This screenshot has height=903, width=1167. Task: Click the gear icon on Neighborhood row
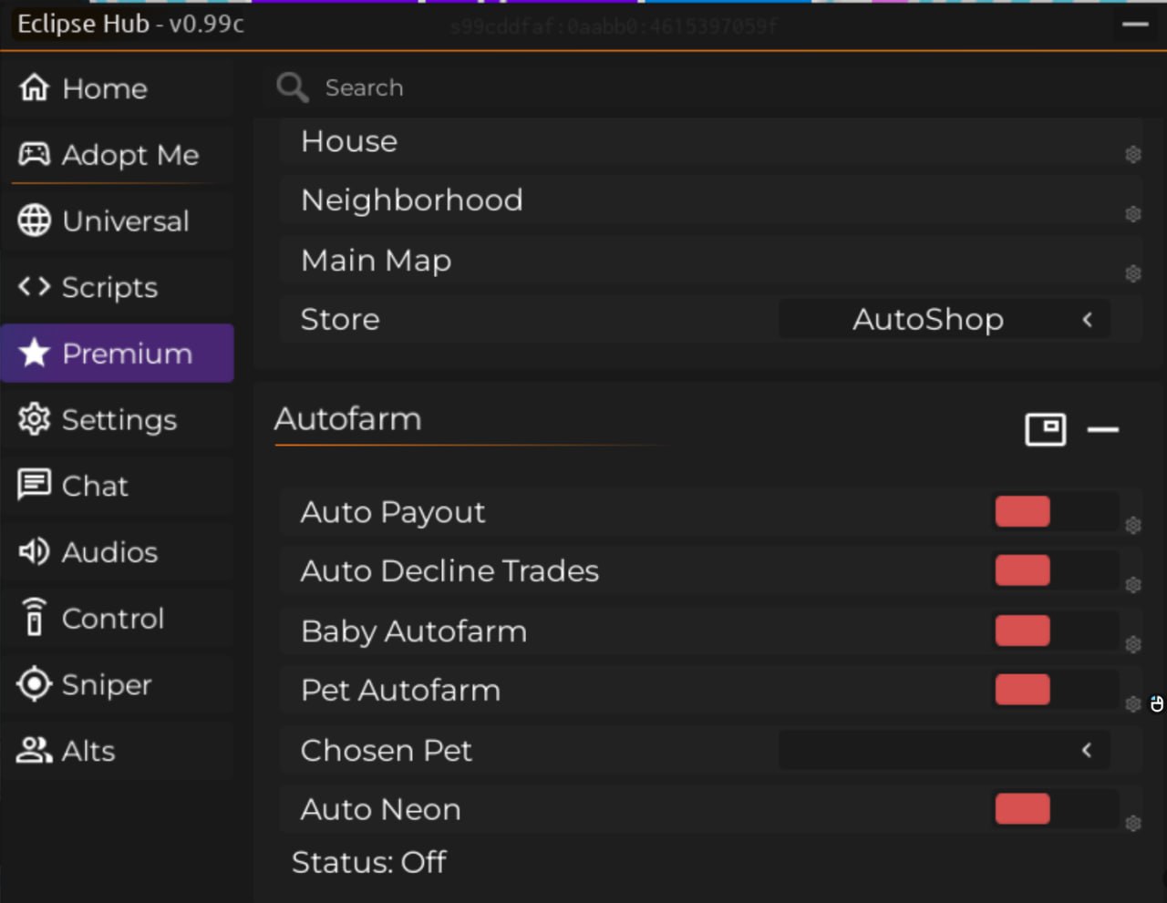tap(1133, 214)
